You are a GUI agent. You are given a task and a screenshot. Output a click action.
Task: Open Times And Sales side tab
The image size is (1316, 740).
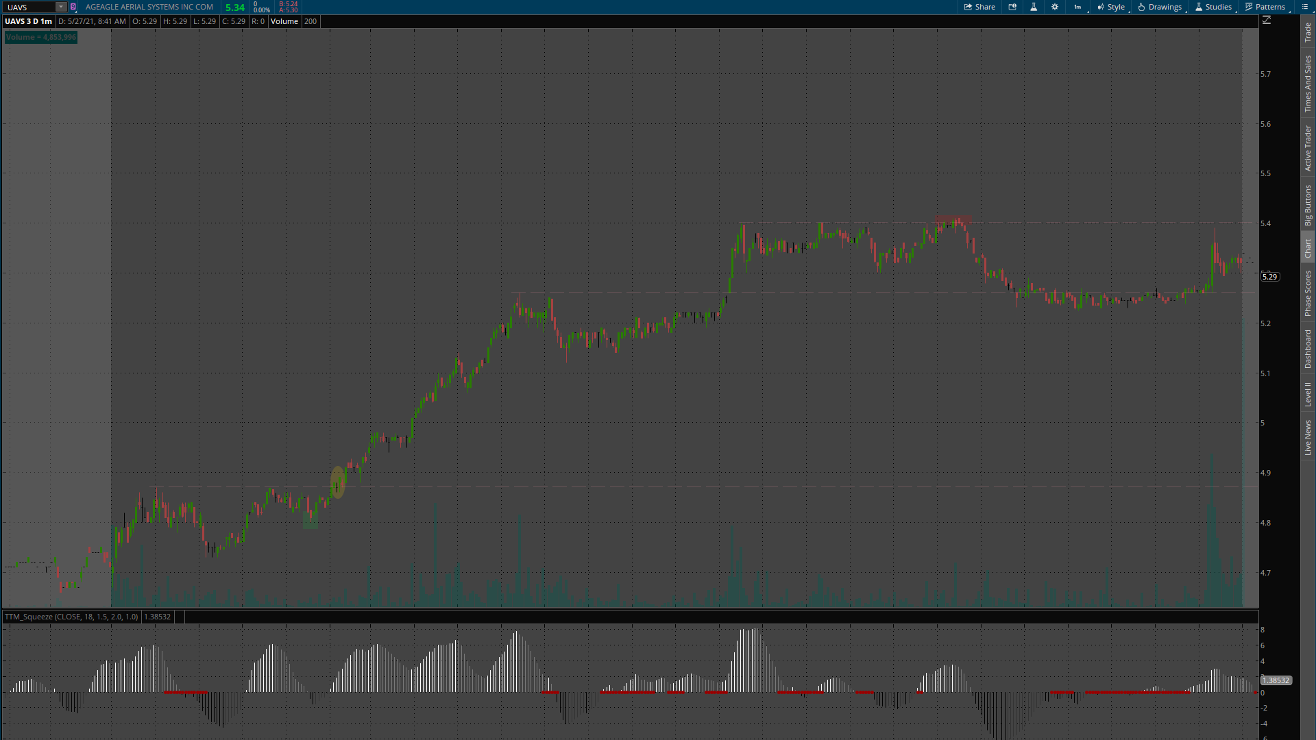1308,84
